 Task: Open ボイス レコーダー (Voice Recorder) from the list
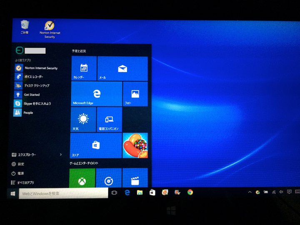pyautogui.click(x=33, y=77)
